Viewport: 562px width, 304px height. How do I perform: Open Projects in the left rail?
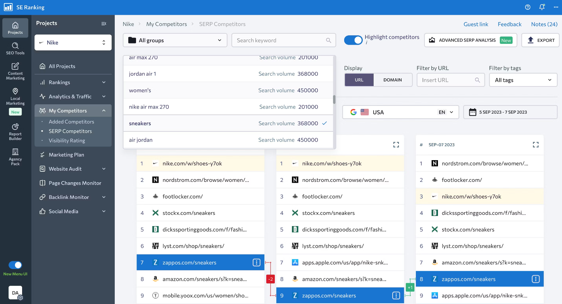click(15, 28)
